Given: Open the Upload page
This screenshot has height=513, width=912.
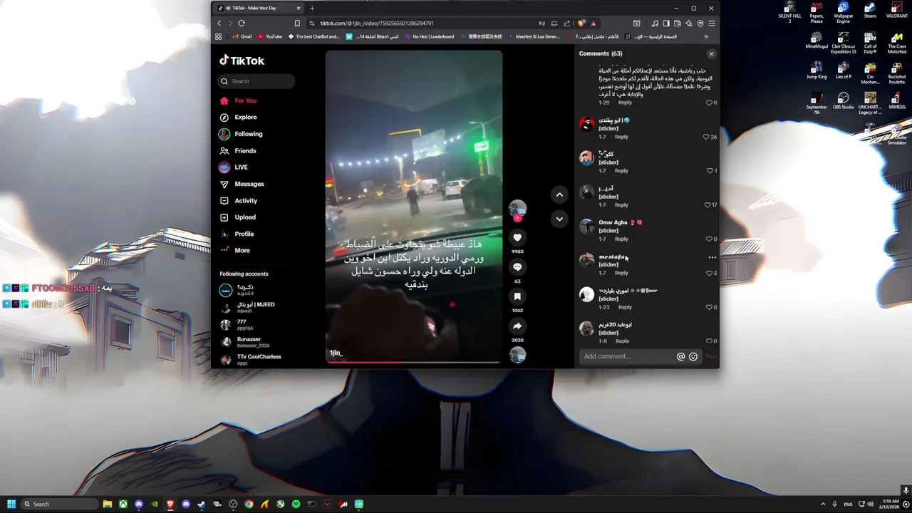Looking at the screenshot, I should coord(238,217).
